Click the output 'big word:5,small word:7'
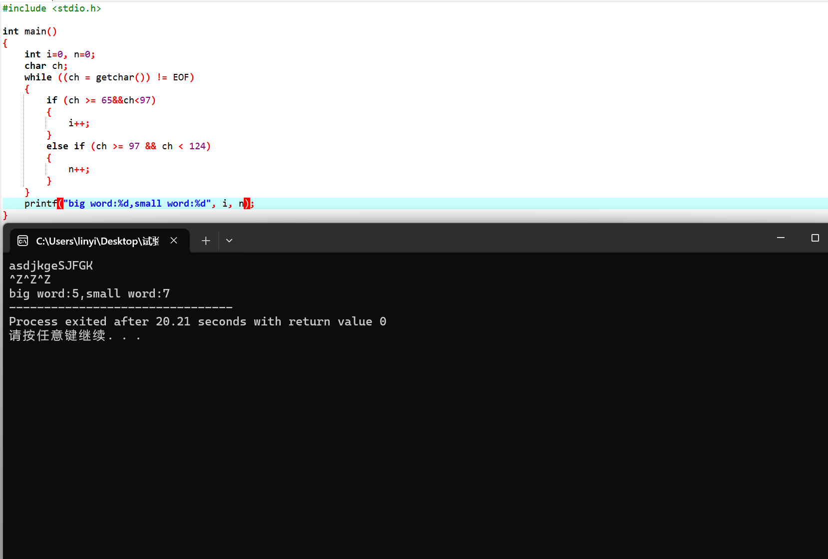828x559 pixels. point(89,293)
